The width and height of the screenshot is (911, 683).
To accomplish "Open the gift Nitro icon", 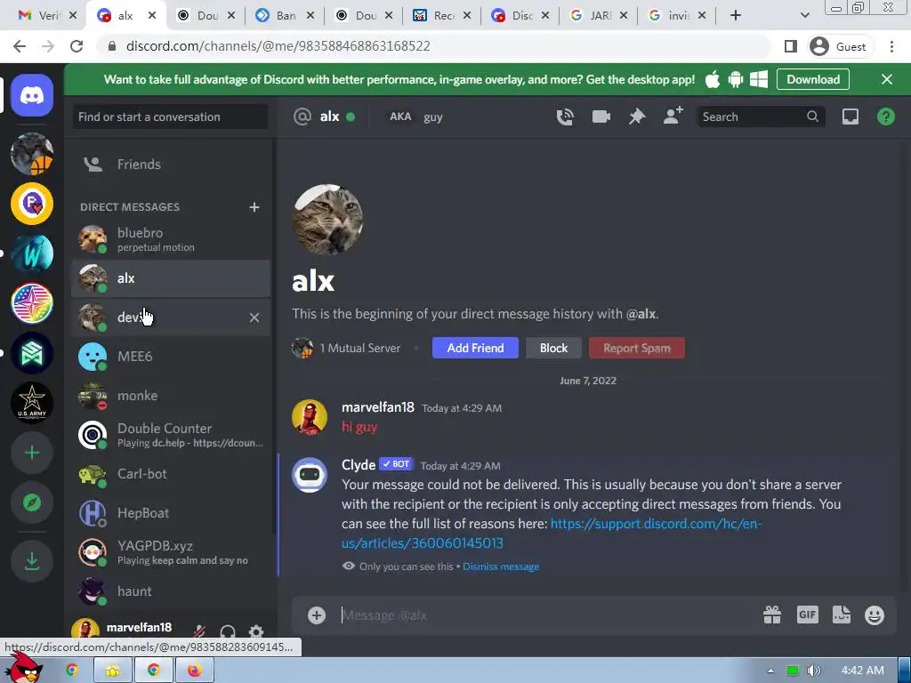I will tap(772, 615).
